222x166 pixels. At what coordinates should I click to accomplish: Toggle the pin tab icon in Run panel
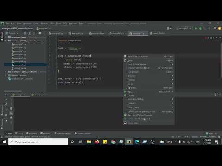[6, 121]
